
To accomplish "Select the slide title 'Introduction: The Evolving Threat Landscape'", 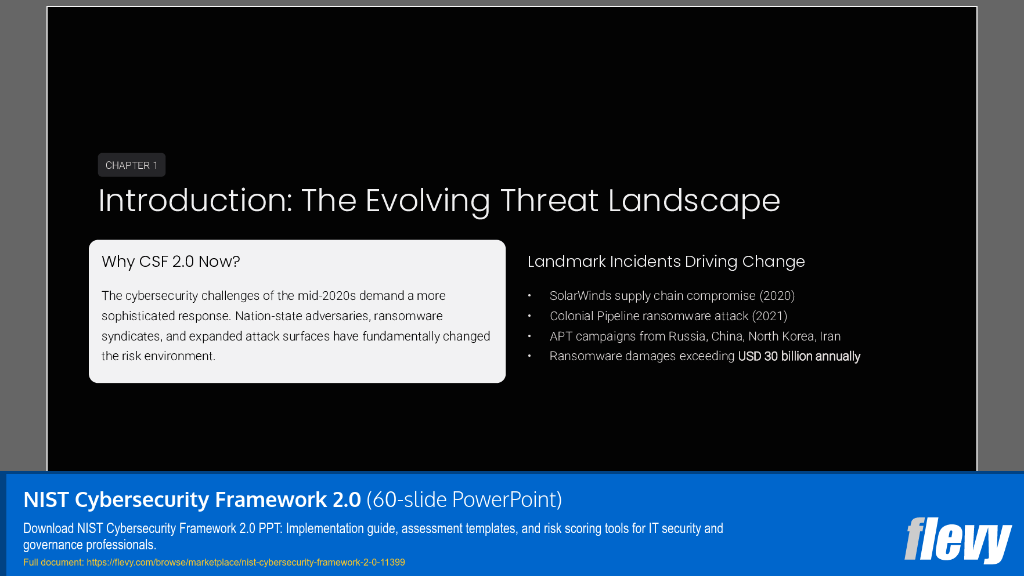I will [x=439, y=201].
